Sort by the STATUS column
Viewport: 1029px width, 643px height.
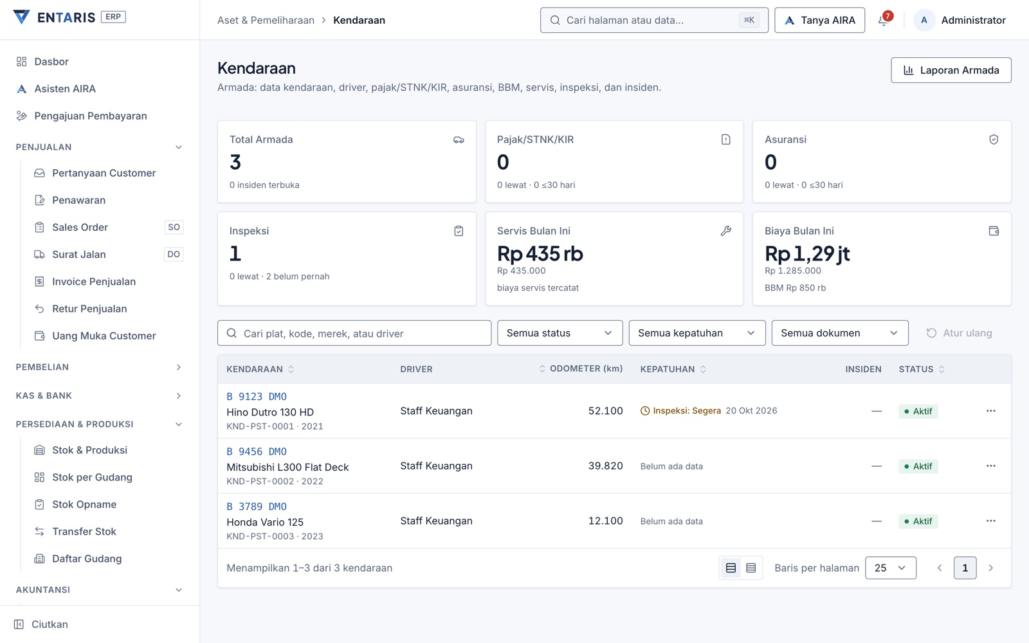[x=922, y=369]
